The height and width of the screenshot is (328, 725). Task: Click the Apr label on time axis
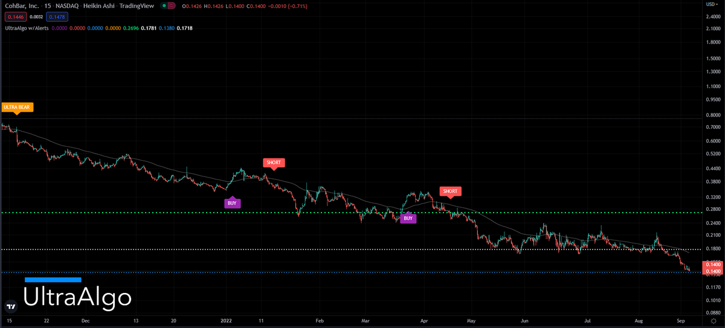coord(424,320)
